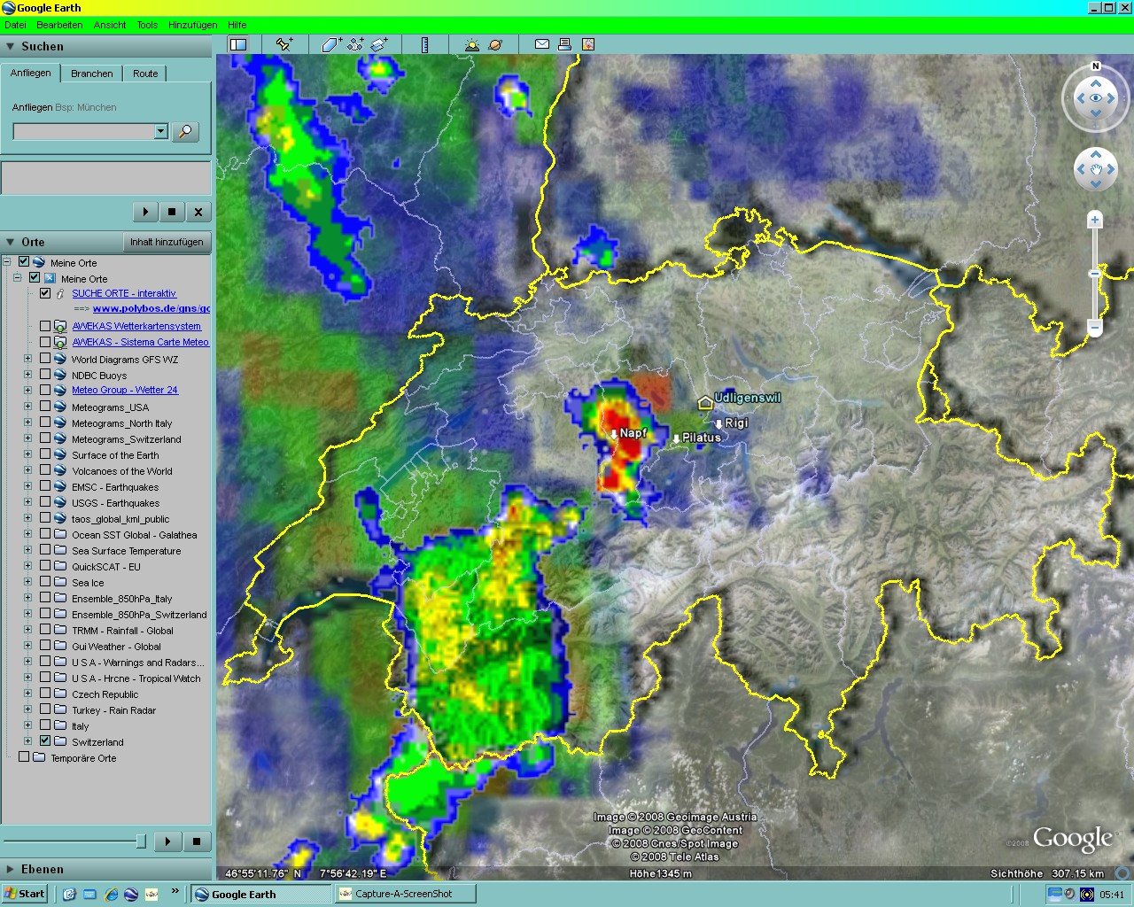Toggle sunlight across the landscape icon
The image size is (1134, 907).
pyautogui.click(x=471, y=44)
